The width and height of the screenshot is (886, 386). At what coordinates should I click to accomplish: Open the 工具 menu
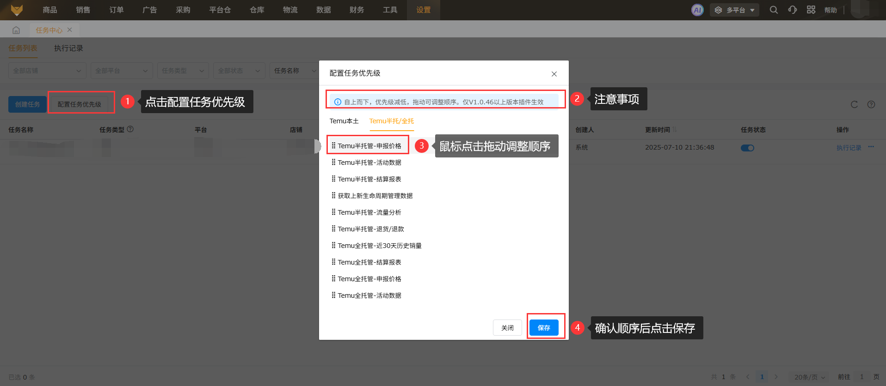tap(390, 10)
